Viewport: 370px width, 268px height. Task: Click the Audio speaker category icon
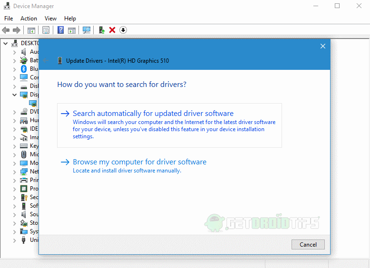click(23, 52)
